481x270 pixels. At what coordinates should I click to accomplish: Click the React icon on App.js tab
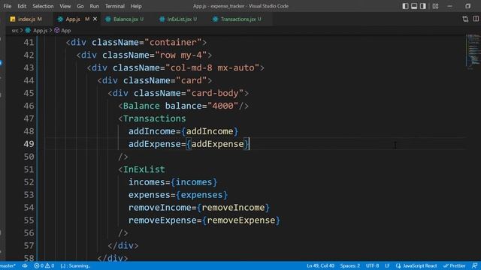pyautogui.click(x=60, y=19)
